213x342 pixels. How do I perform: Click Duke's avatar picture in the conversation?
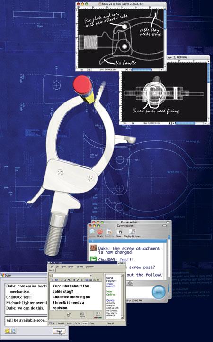[93, 248]
